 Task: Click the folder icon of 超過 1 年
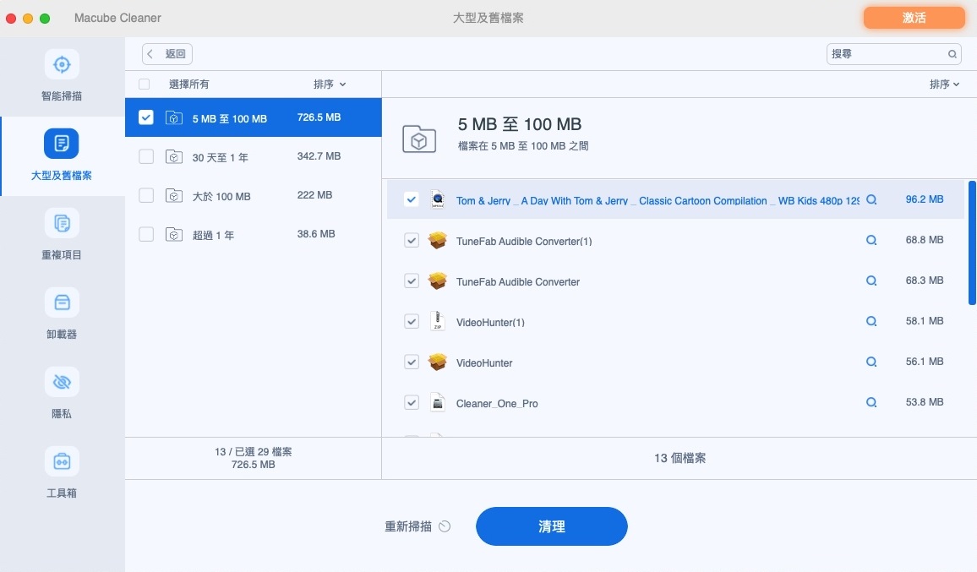coord(174,235)
